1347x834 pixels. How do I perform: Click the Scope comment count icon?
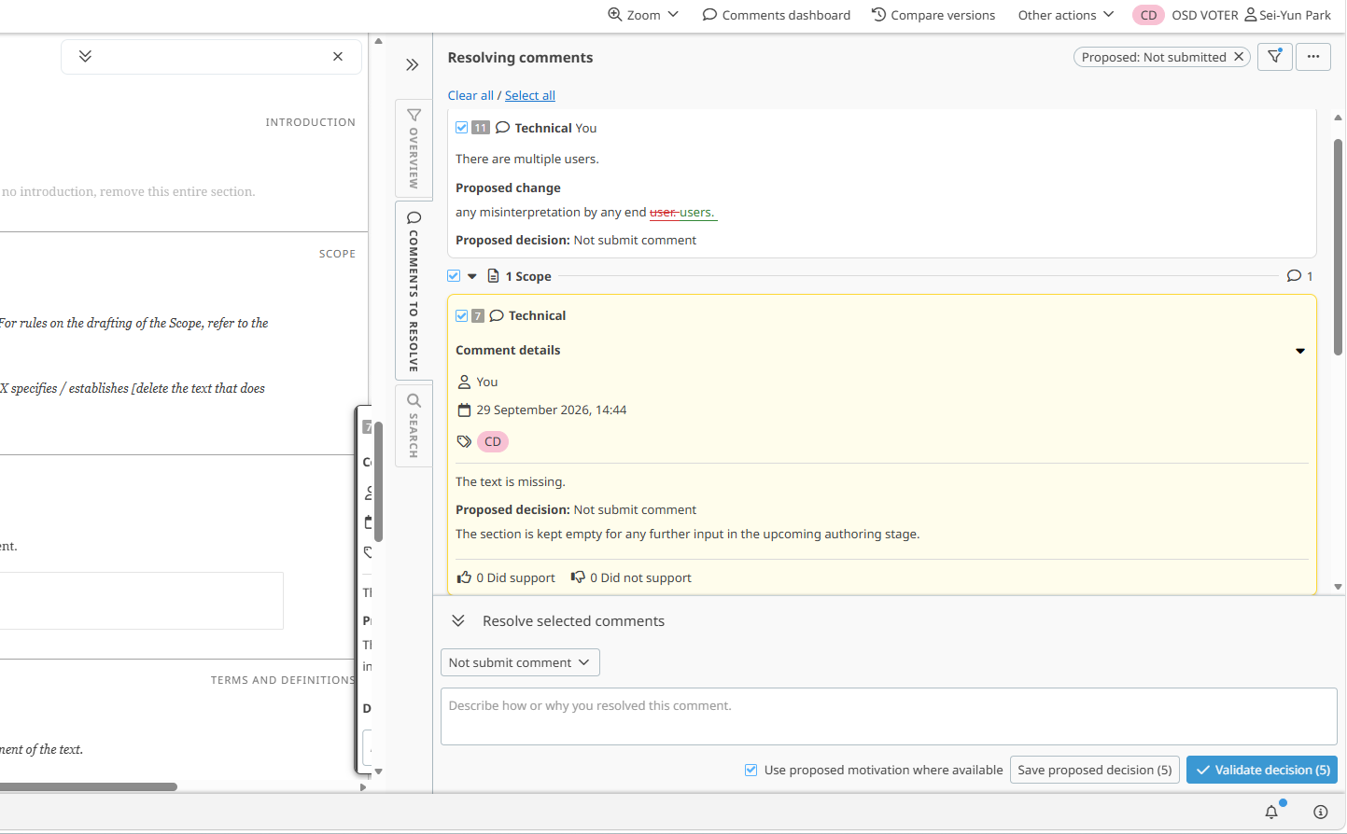click(1294, 276)
